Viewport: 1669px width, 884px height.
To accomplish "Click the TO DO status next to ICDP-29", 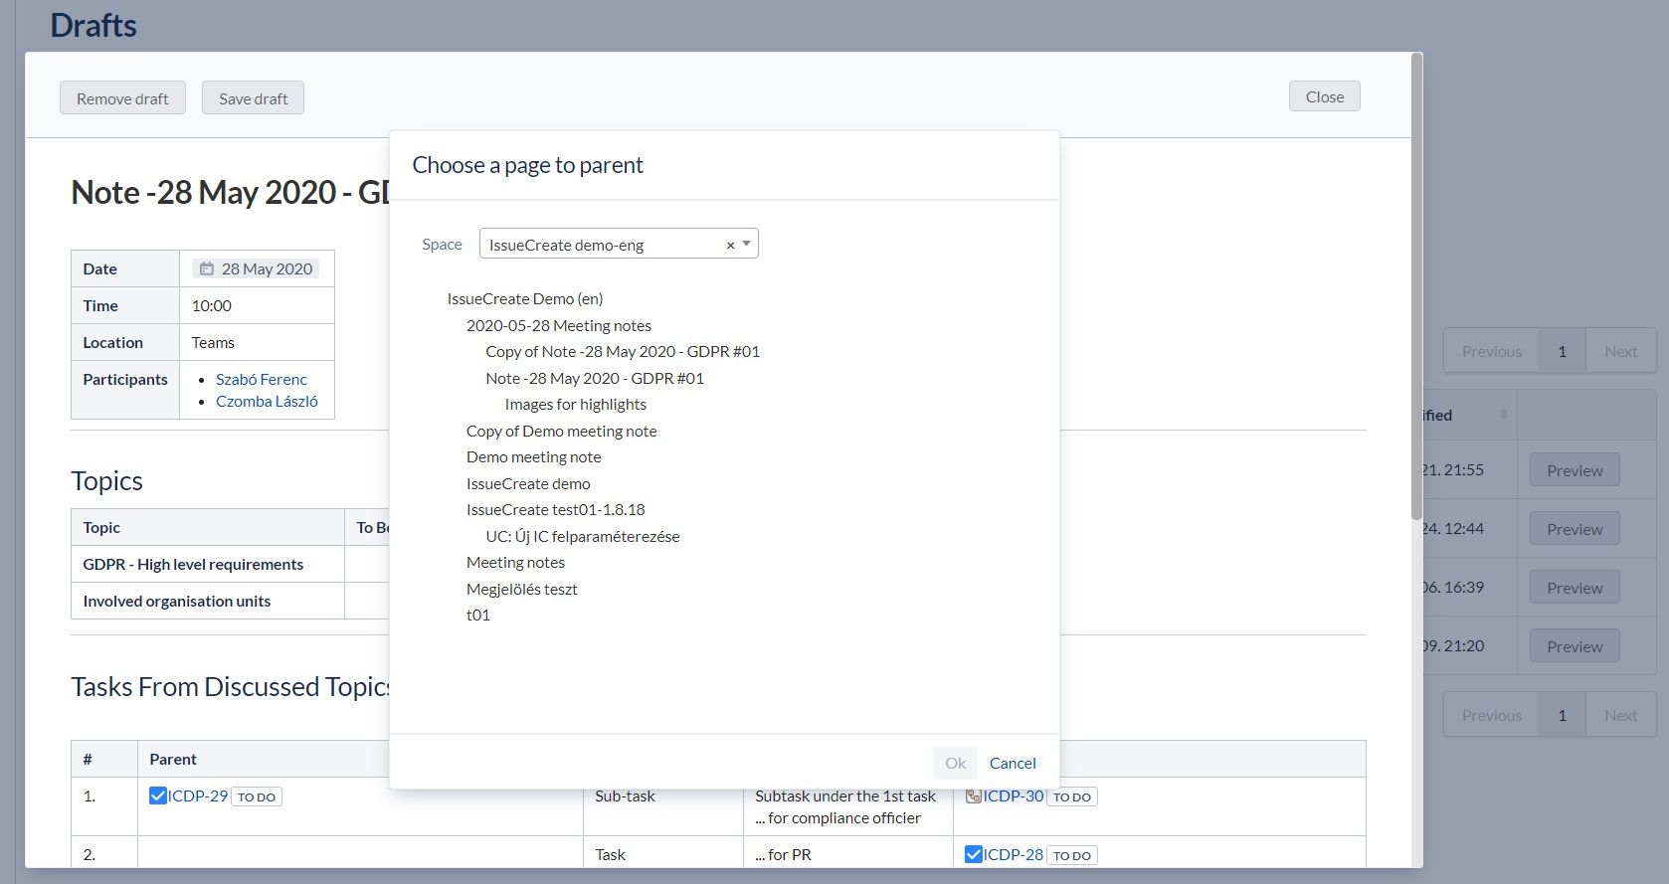I will click(257, 796).
